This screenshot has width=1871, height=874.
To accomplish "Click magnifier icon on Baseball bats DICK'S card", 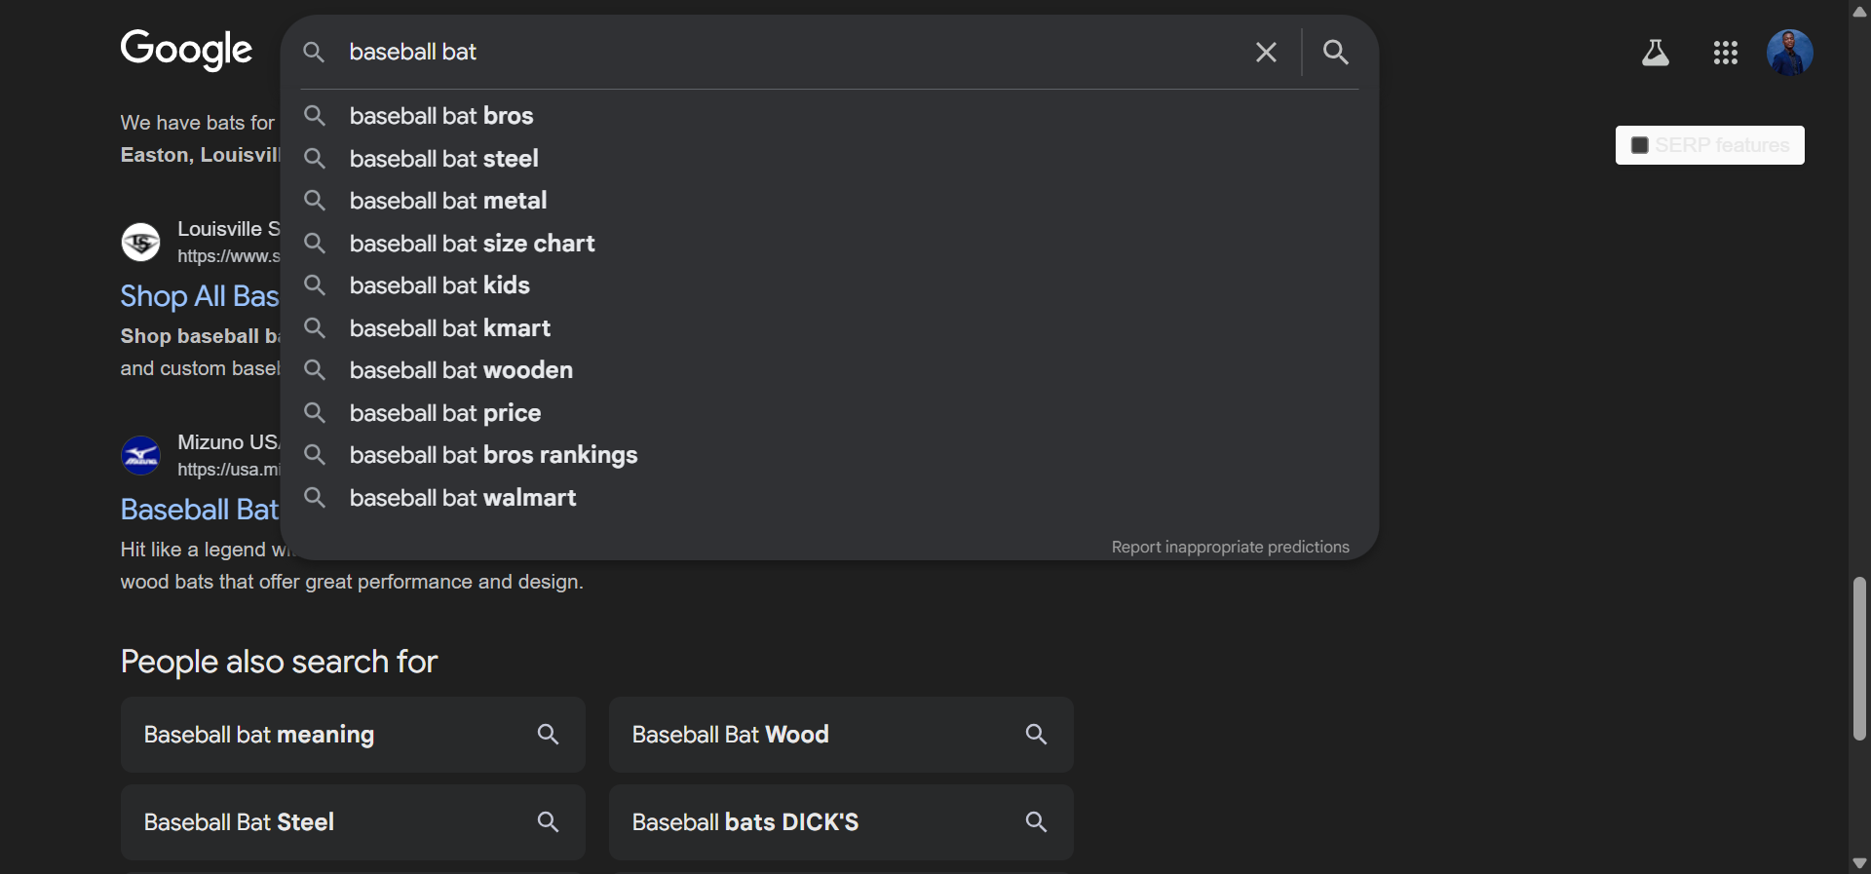I will pos(1037,822).
